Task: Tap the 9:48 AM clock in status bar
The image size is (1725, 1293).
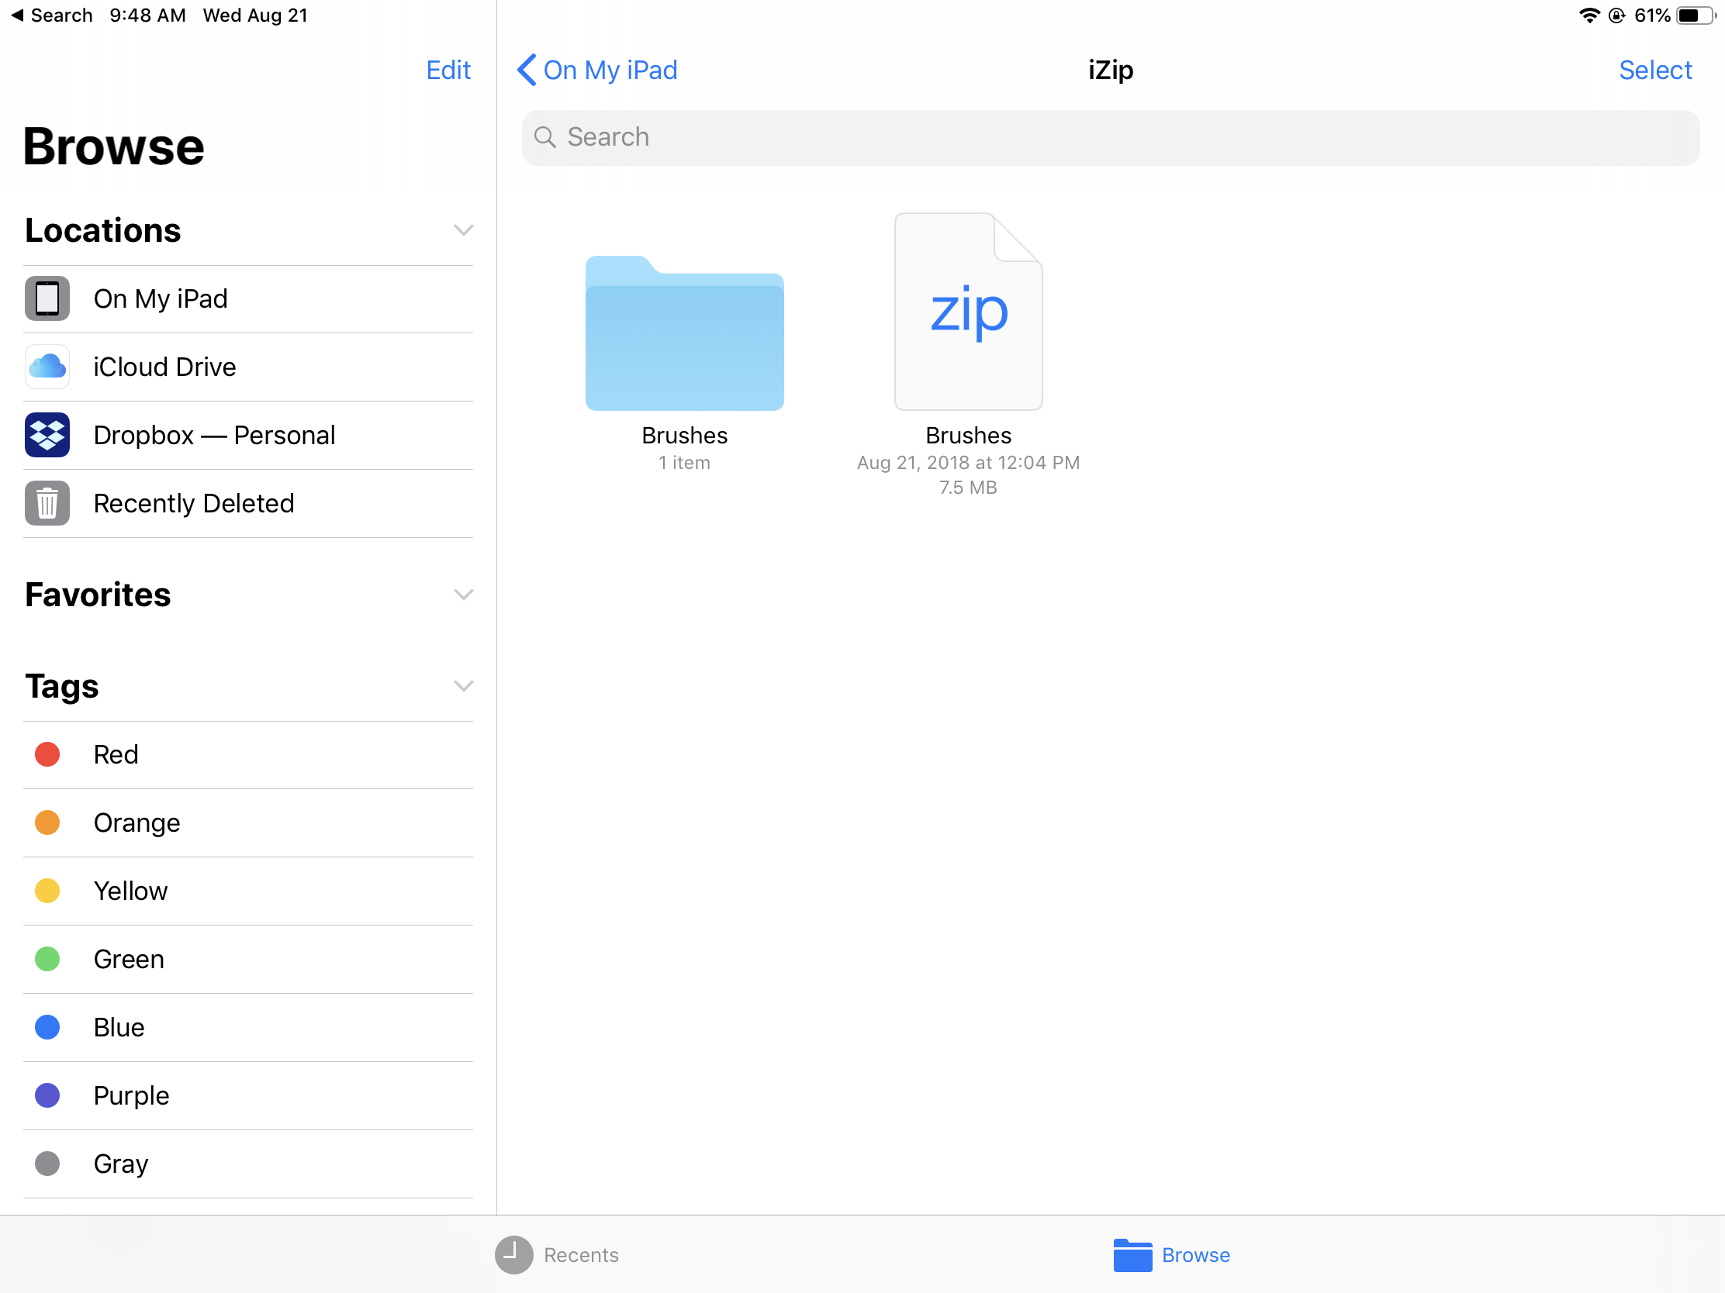Action: (x=147, y=15)
